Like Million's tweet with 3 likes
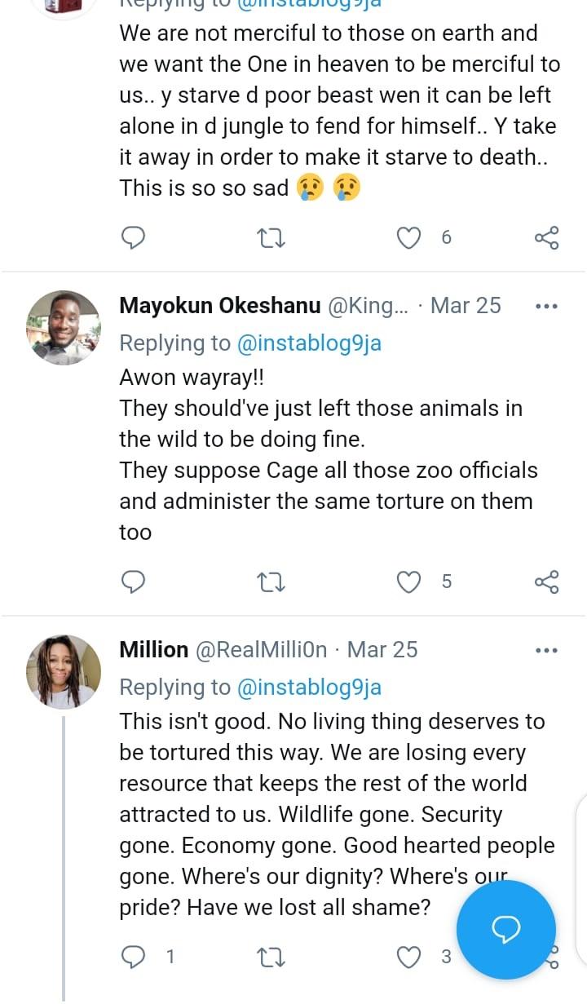Viewport: 587px width, 1004px height. coord(408,957)
